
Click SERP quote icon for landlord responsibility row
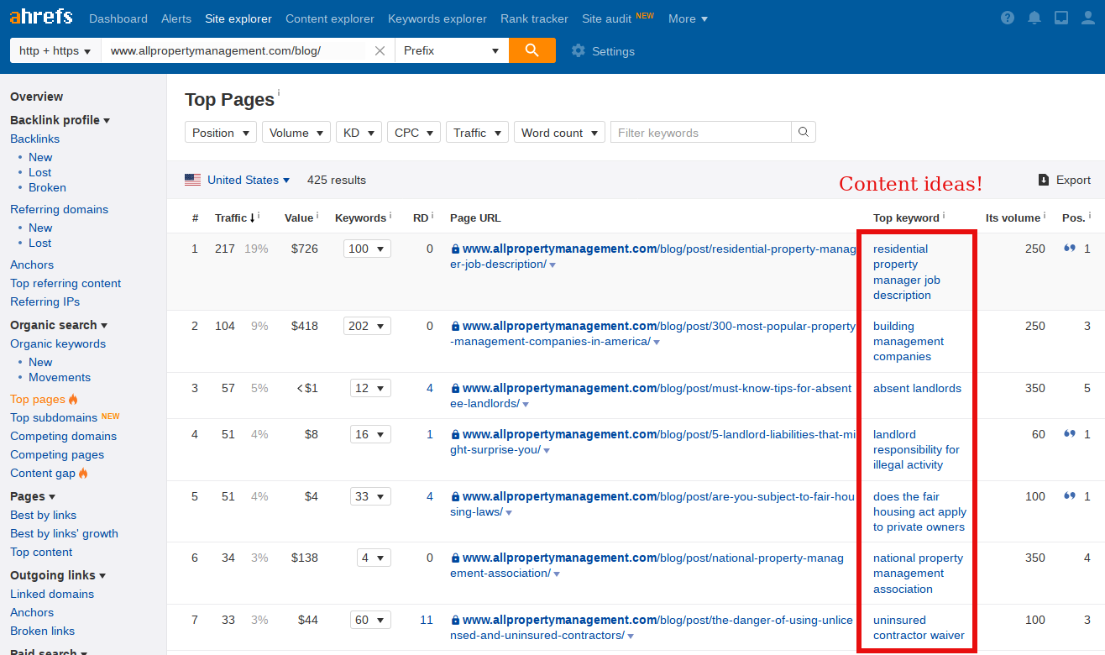point(1070,434)
